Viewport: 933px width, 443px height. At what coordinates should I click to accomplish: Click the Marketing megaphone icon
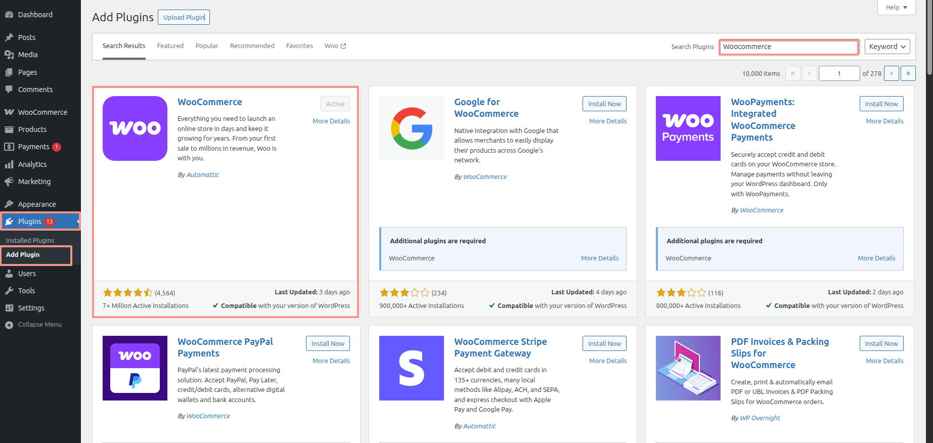9,182
